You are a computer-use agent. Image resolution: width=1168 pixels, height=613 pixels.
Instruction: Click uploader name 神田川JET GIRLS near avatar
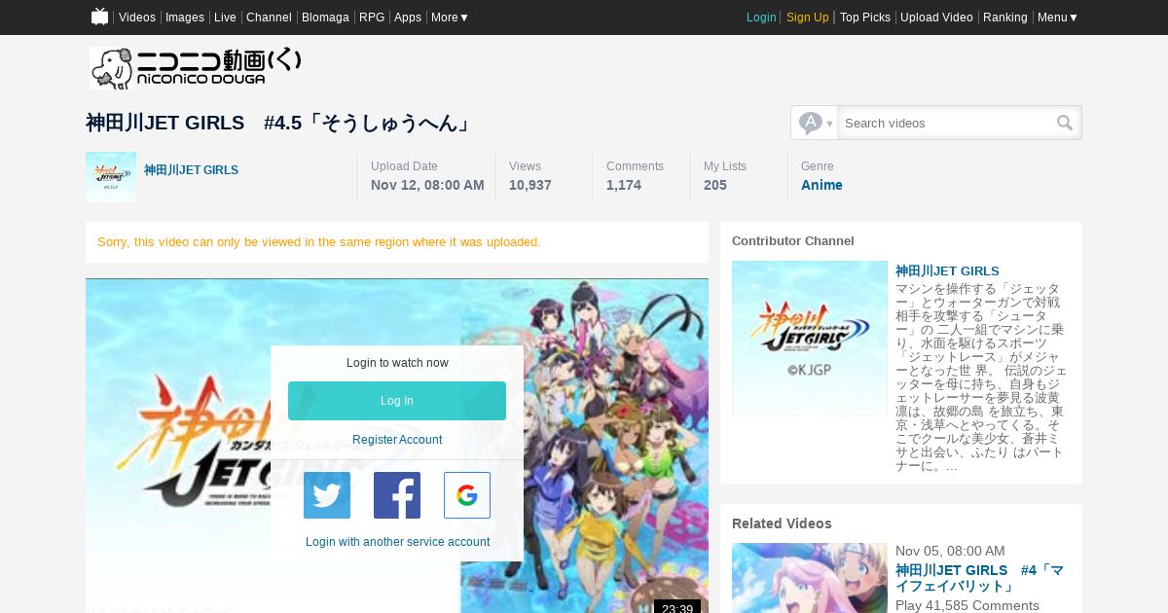point(191,170)
